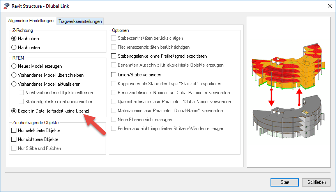This screenshot has height=192, width=336.
Task: Select Export in Datei (erfordert keine Lizenz)
Action: click(14, 111)
